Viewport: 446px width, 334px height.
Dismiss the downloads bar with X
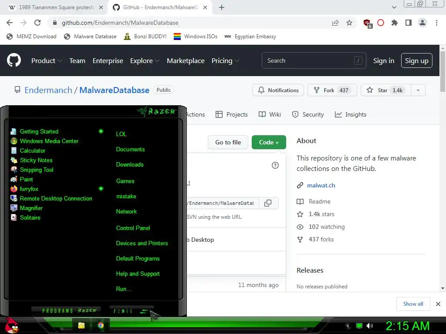[x=438, y=304]
